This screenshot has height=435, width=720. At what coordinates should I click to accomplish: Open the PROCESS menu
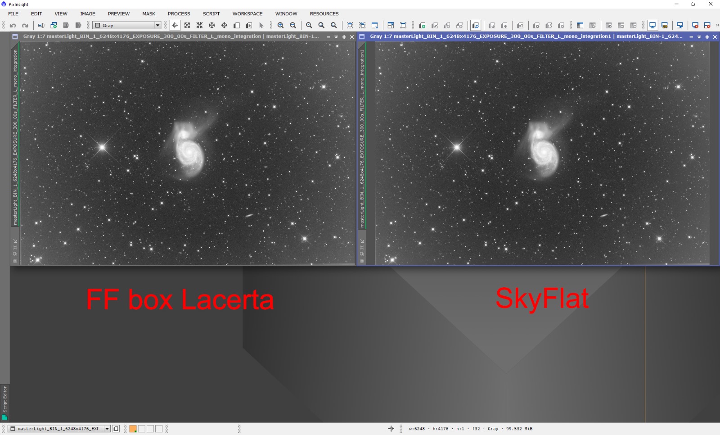click(x=179, y=14)
